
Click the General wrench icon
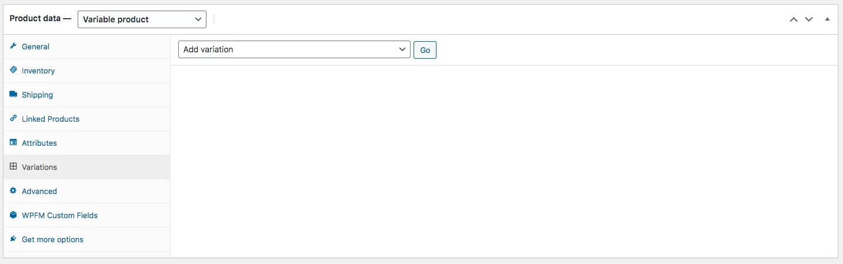(x=14, y=46)
